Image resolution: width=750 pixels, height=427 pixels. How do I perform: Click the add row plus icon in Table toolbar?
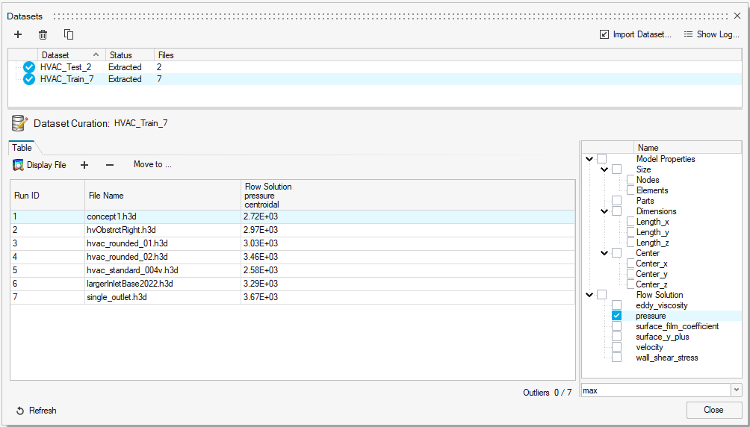[x=84, y=165]
